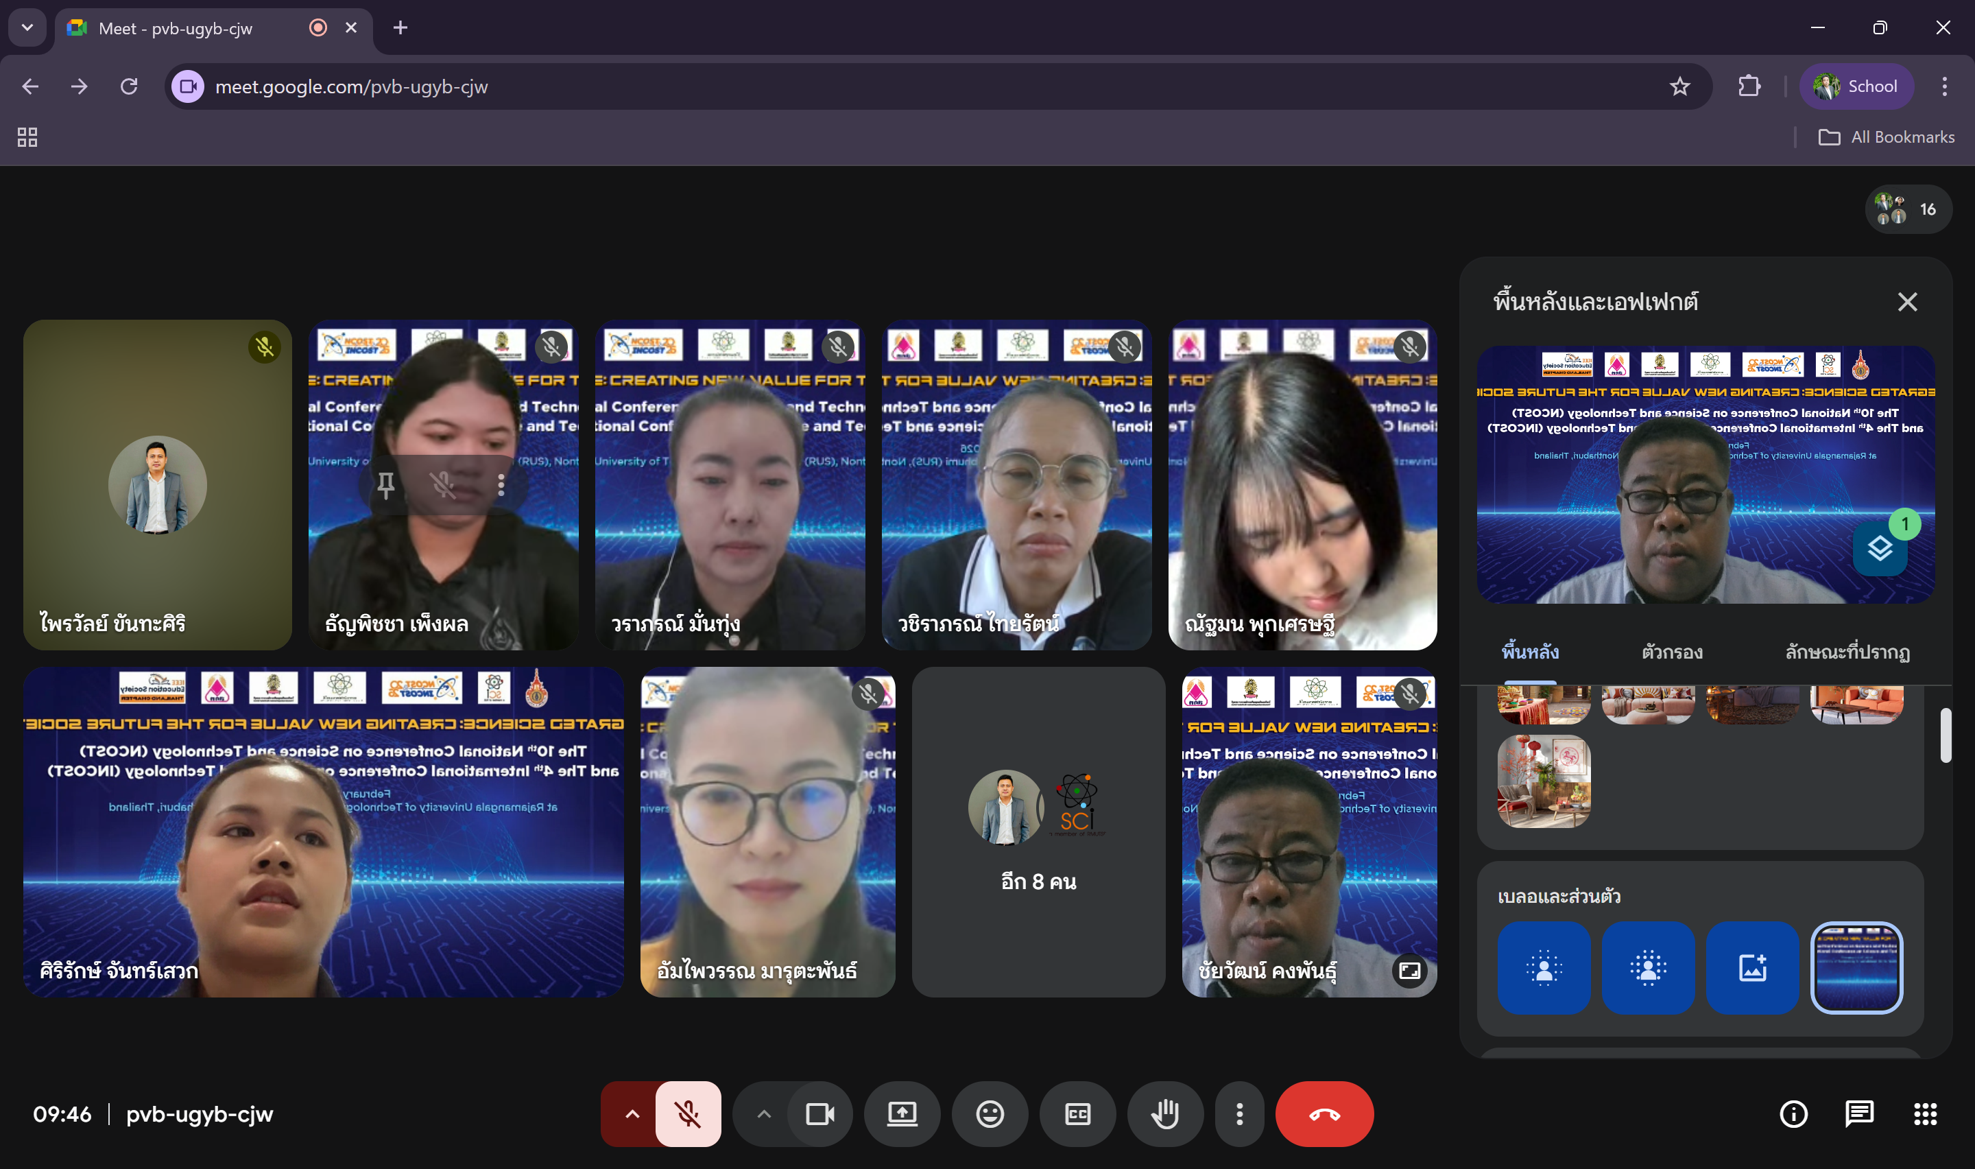The height and width of the screenshot is (1169, 1975).
Task: Expand the audio settings chevron
Action: (632, 1114)
